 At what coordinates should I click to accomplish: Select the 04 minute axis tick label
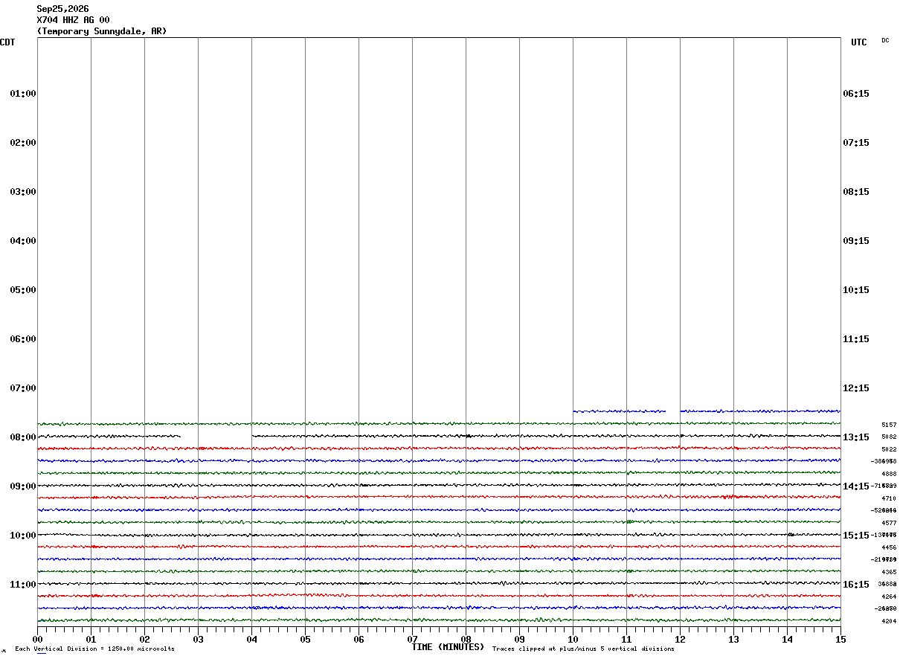(251, 639)
